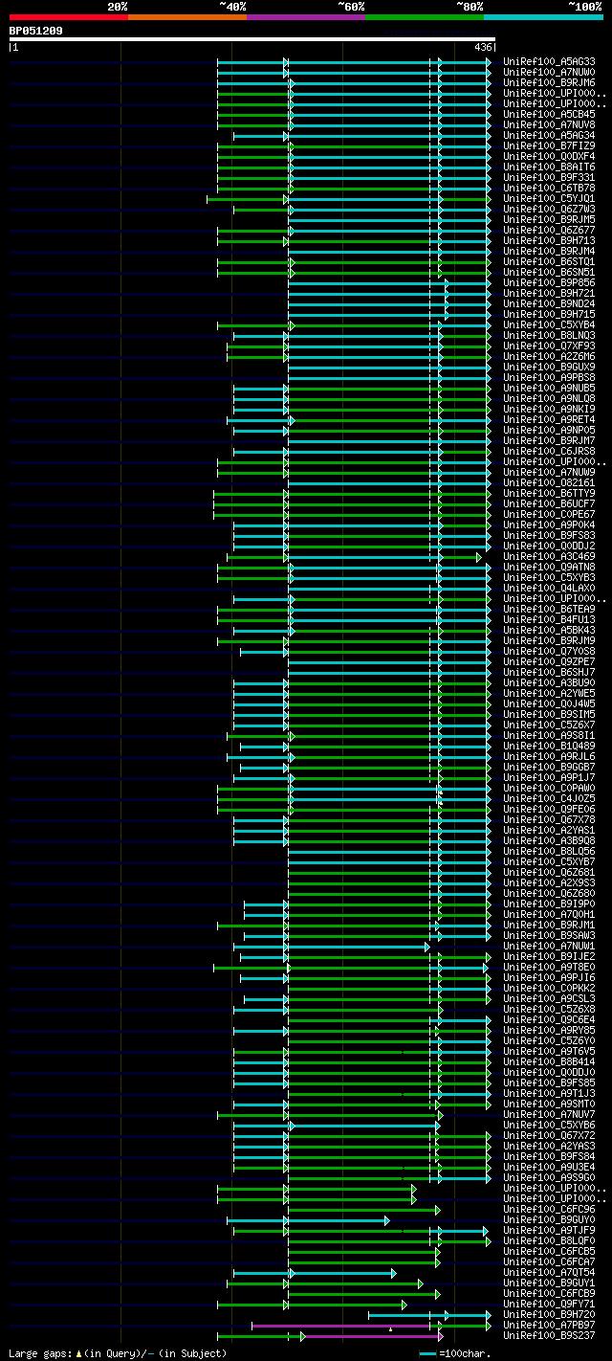Select the UniRef100_C0PE67 label

(x=548, y=514)
